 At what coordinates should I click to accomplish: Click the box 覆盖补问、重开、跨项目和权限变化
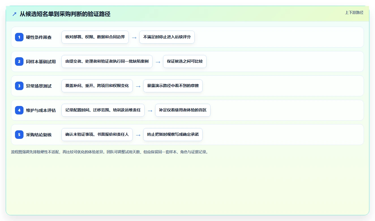pyautogui.click(x=97, y=86)
